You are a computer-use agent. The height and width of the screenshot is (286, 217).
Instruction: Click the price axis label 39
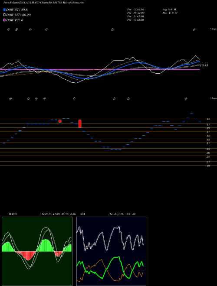click(208, 128)
